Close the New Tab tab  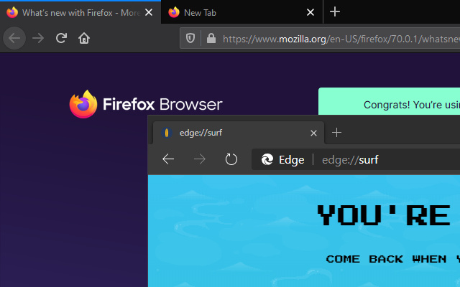(310, 12)
